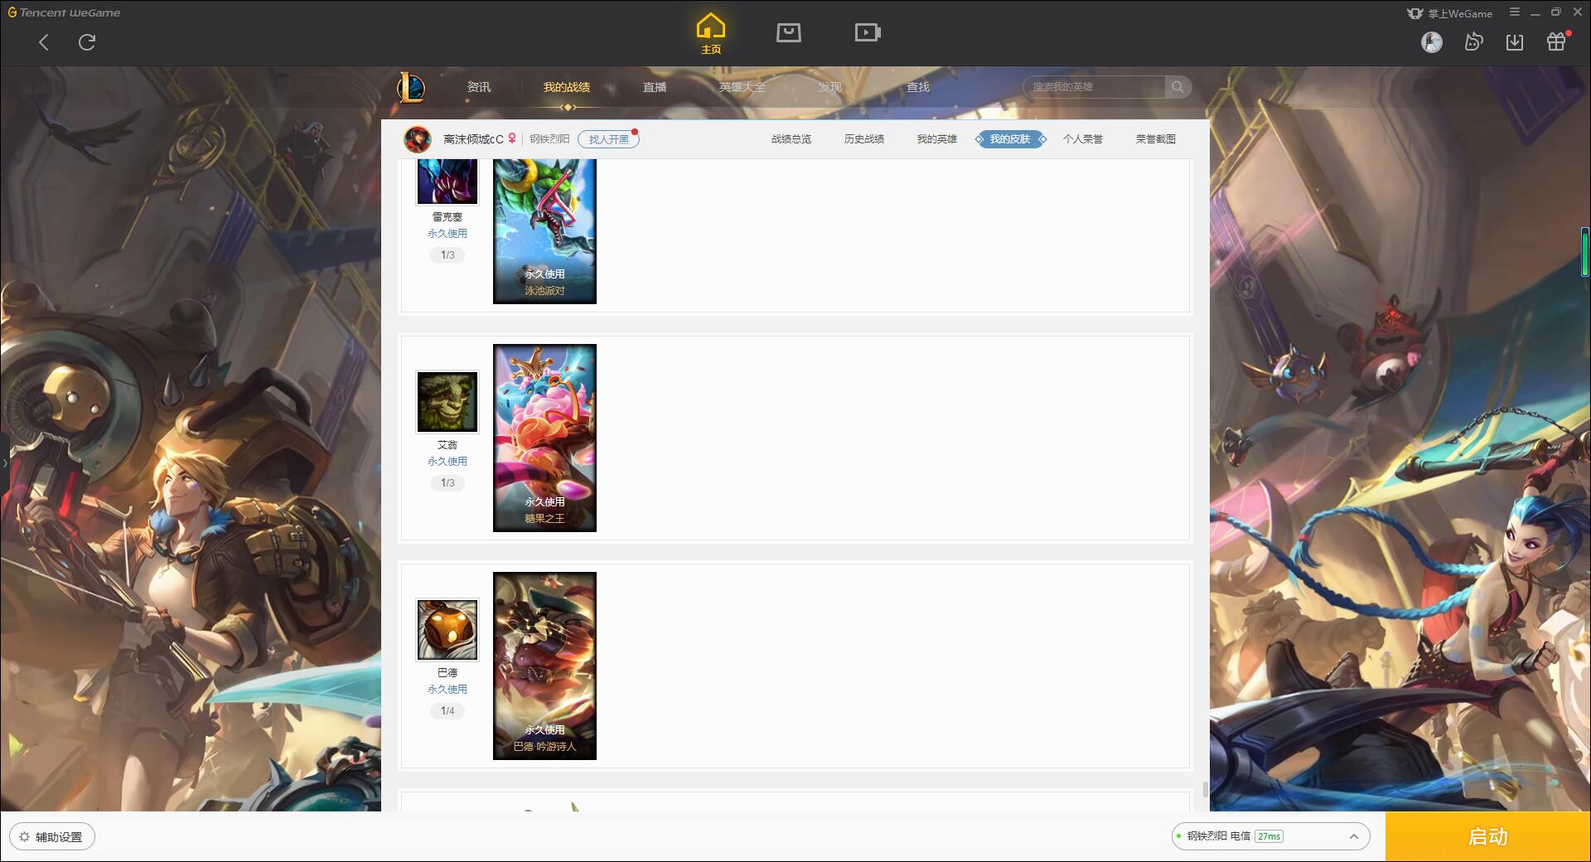Switch to the 英雄大全 tab
1591x862 pixels.
pyautogui.click(x=742, y=87)
